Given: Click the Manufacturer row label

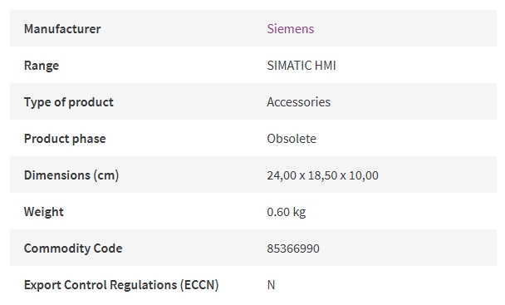Looking at the screenshot, I should (62, 29).
